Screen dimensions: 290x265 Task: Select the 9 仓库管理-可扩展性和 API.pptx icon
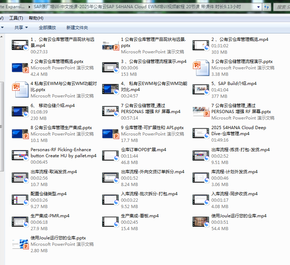(110, 134)
